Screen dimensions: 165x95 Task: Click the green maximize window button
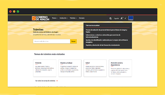(18, 12)
